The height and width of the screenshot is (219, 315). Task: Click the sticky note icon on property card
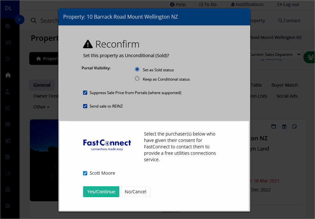click(x=294, y=127)
